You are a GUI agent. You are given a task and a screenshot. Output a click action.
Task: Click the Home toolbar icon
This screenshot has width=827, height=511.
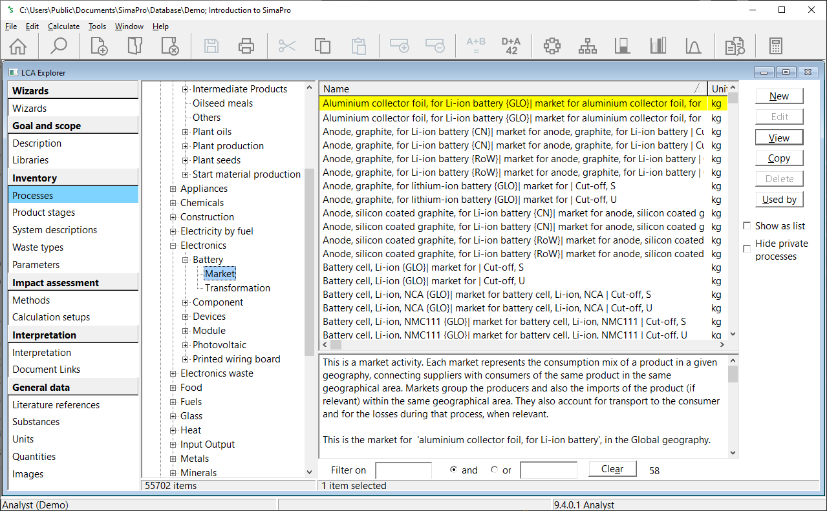point(18,46)
